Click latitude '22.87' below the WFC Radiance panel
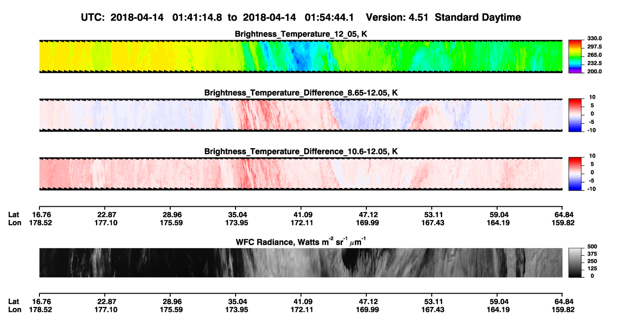The image size is (625, 320). [104, 301]
